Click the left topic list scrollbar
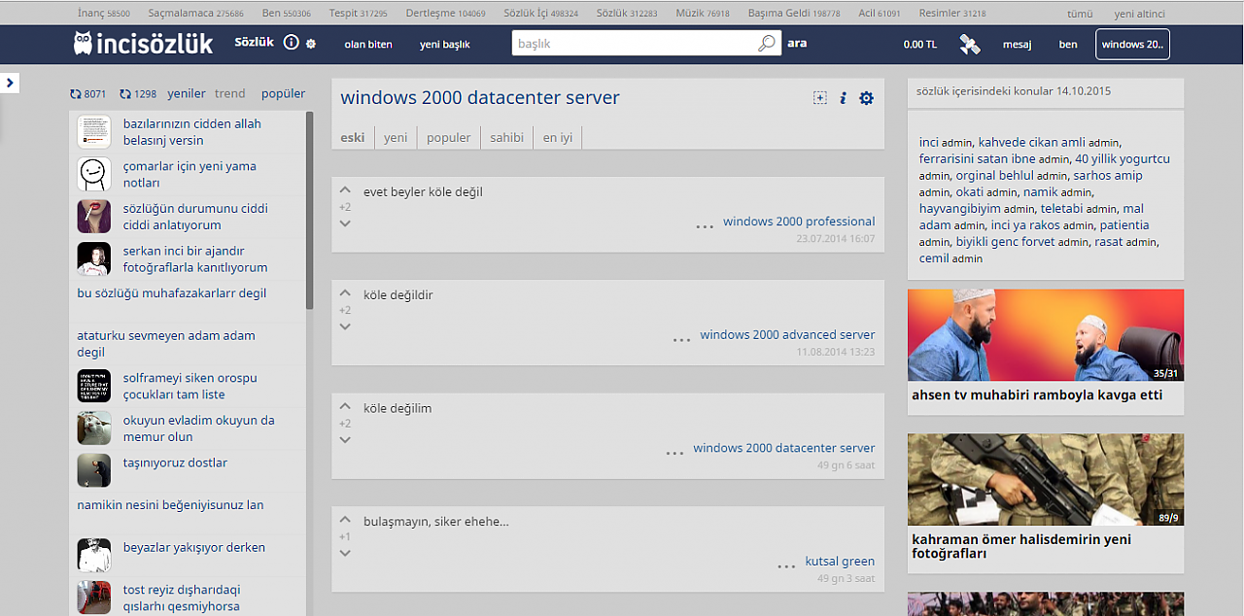The image size is (1244, 616). click(310, 210)
